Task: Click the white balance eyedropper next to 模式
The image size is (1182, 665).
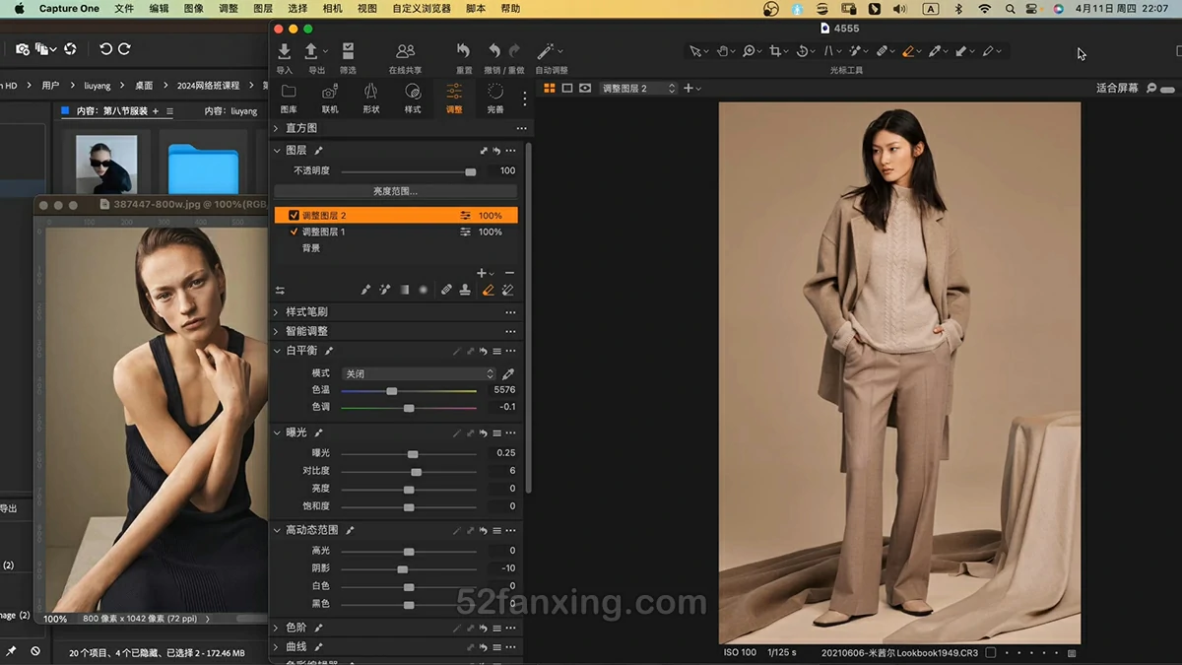Action: point(508,374)
